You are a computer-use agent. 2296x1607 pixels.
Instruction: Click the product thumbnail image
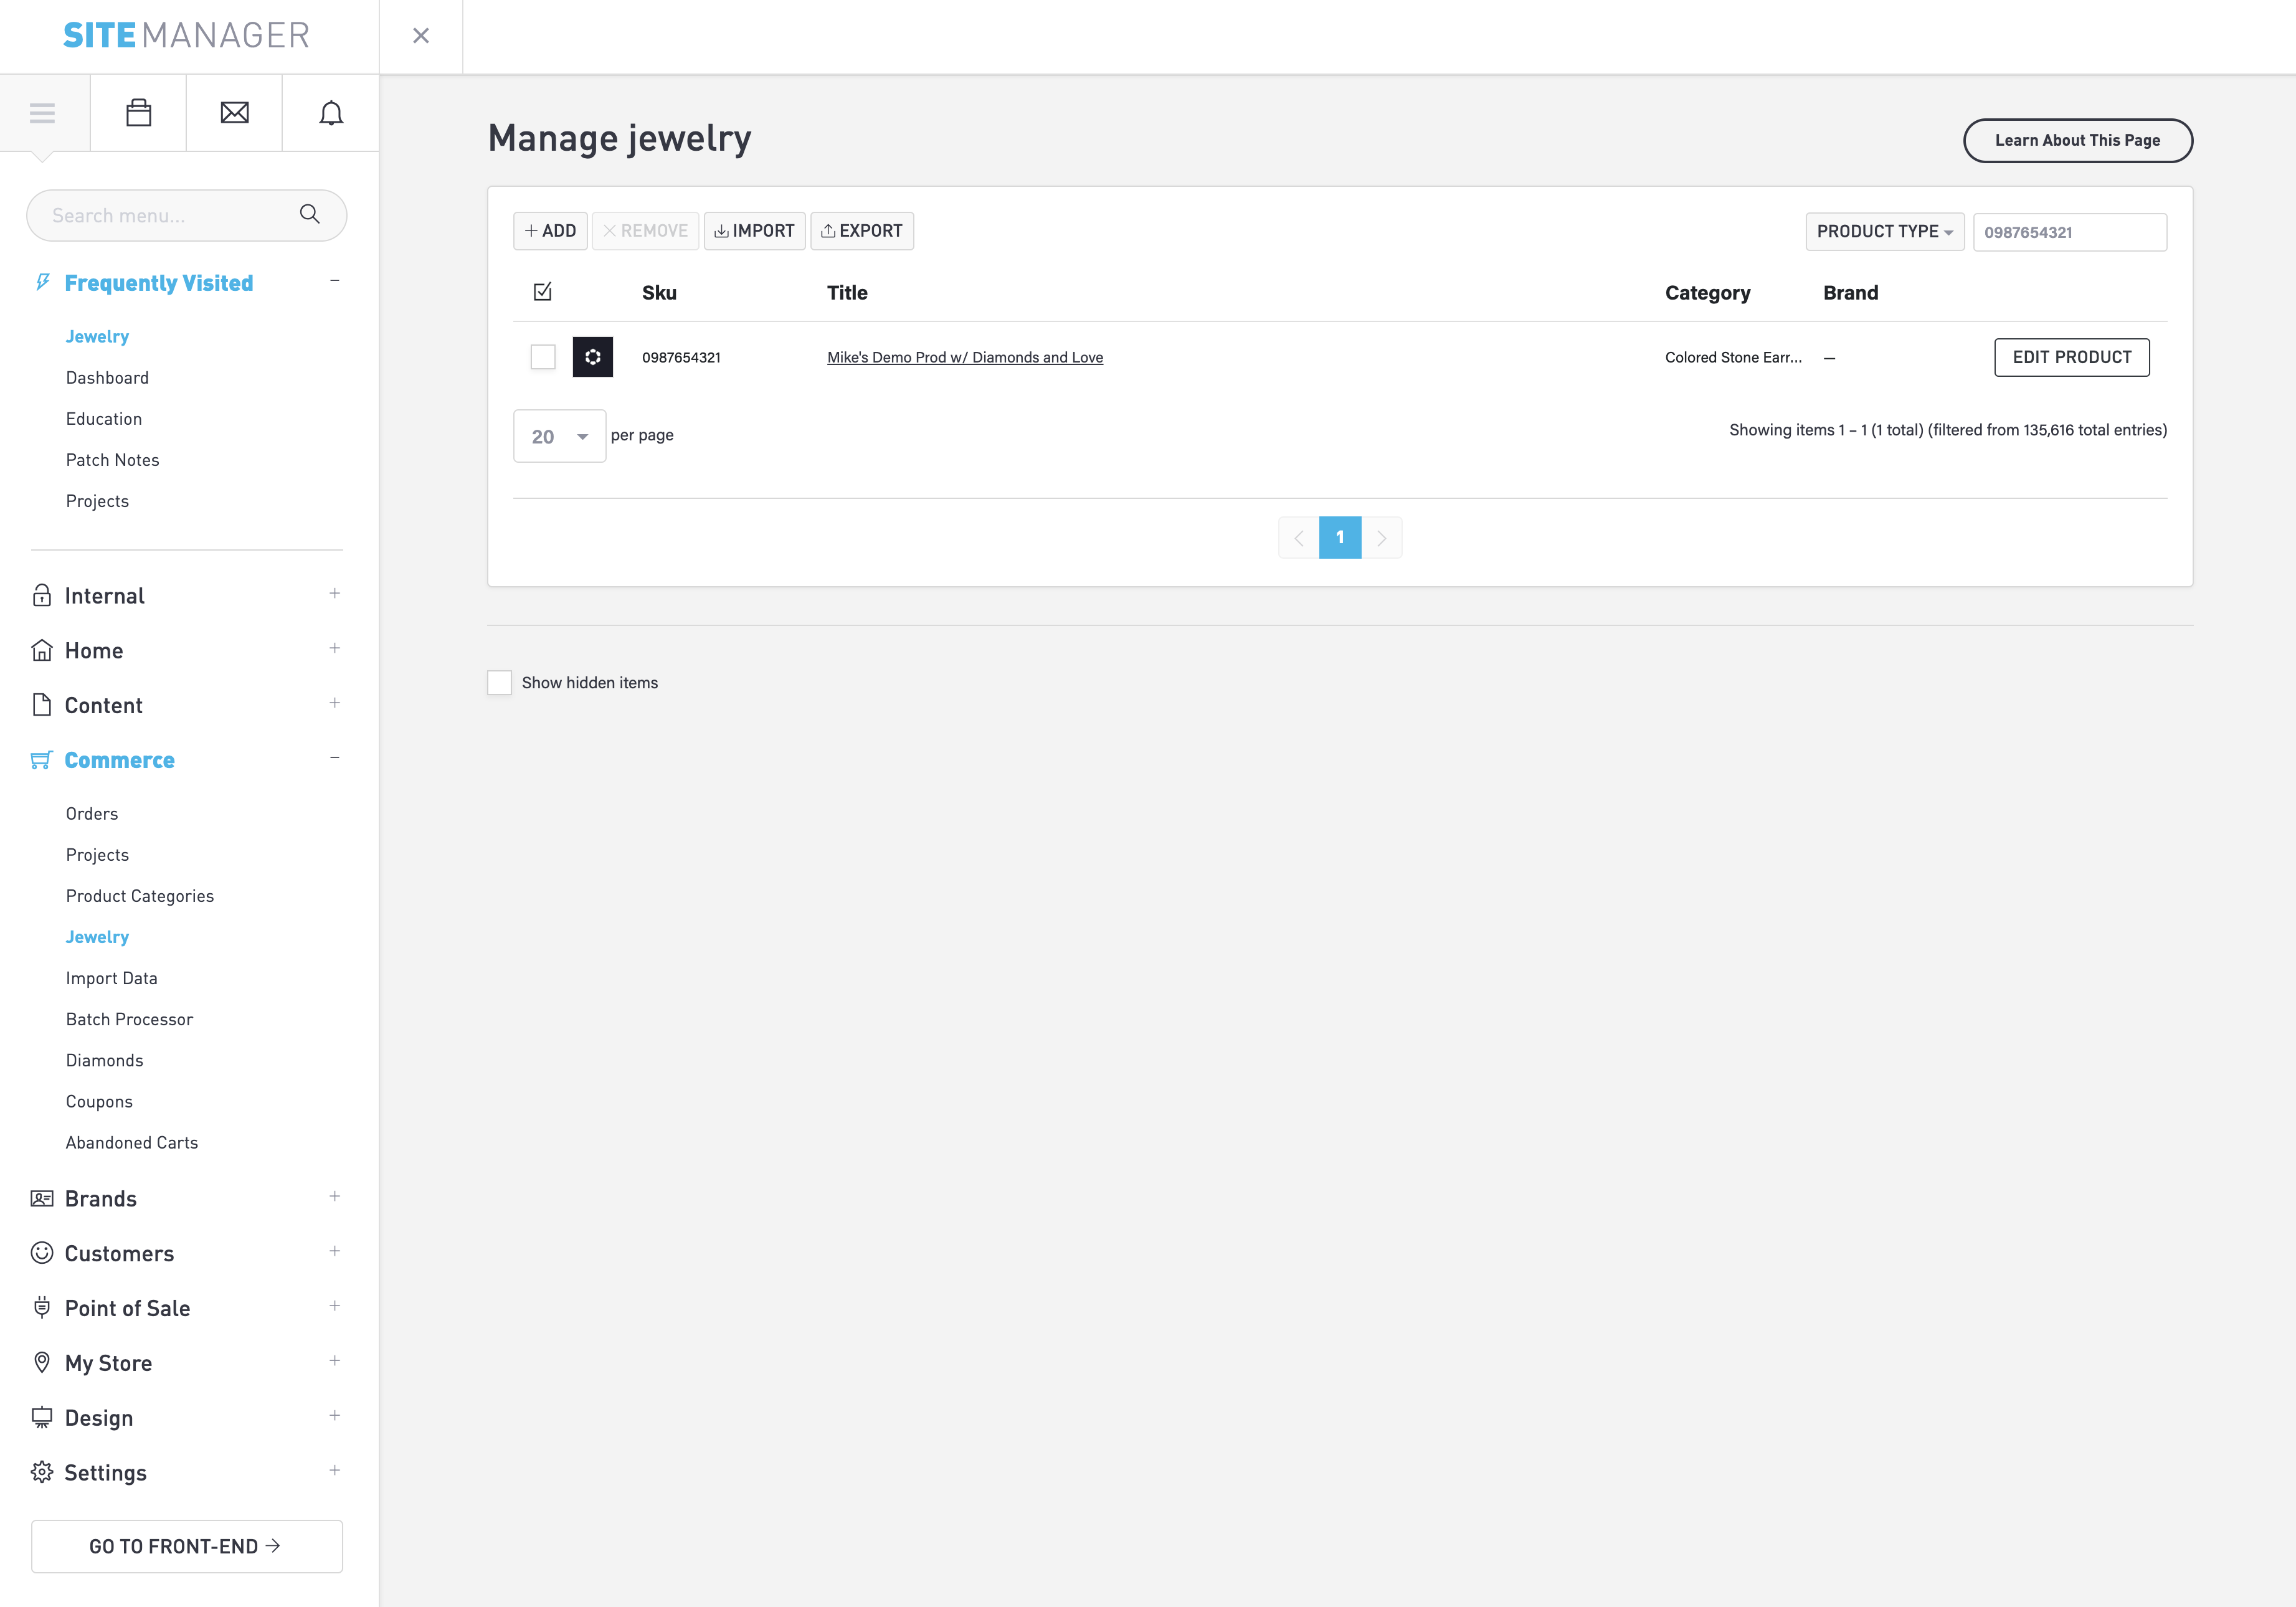pos(592,357)
